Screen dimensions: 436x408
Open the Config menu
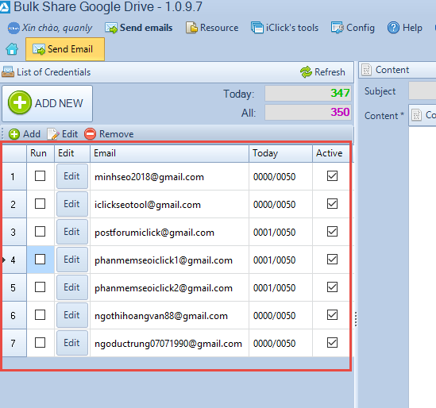pos(353,28)
